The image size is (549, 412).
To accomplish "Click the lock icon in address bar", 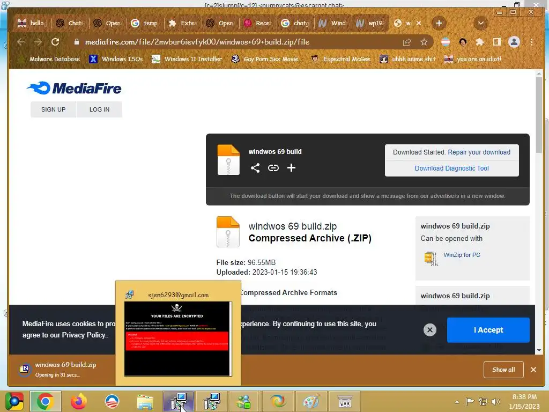I will point(76,42).
